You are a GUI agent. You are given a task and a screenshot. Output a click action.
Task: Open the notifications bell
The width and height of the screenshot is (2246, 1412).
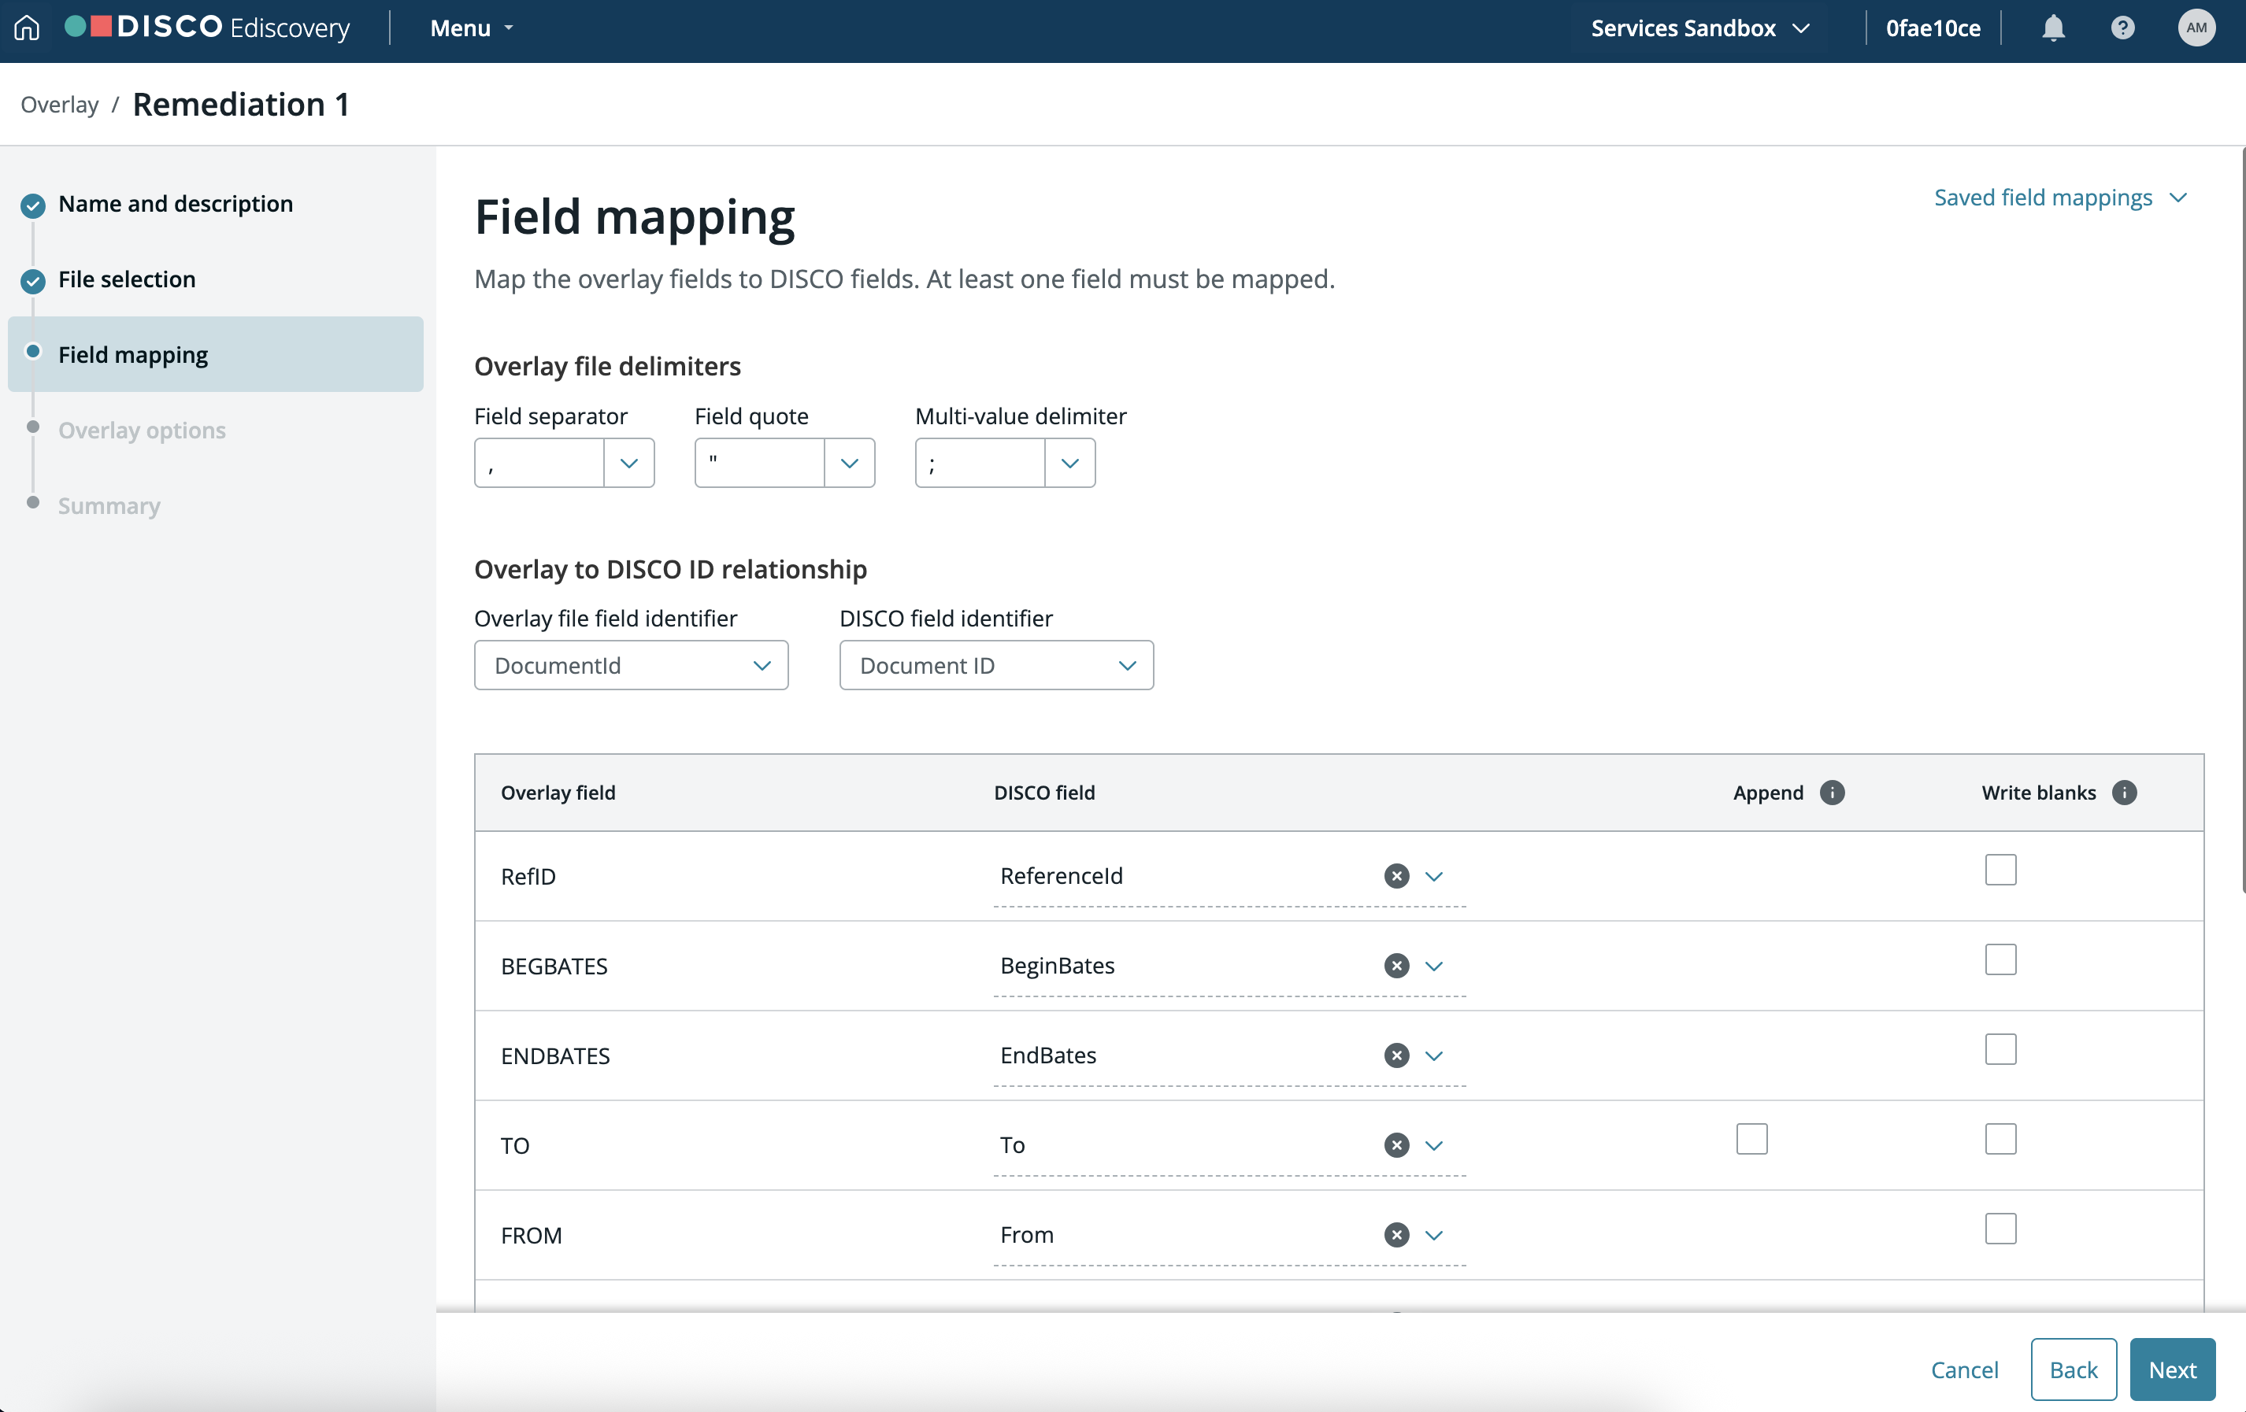pos(2053,28)
